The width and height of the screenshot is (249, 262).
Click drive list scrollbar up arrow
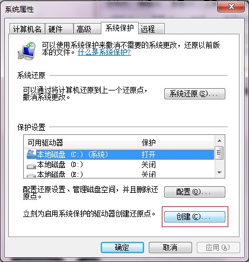click(219, 141)
